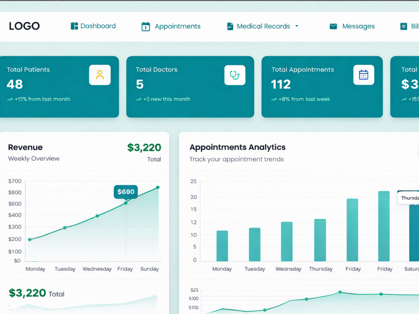Click the +2 new this month text
The width and height of the screenshot is (419, 314).
167,99
